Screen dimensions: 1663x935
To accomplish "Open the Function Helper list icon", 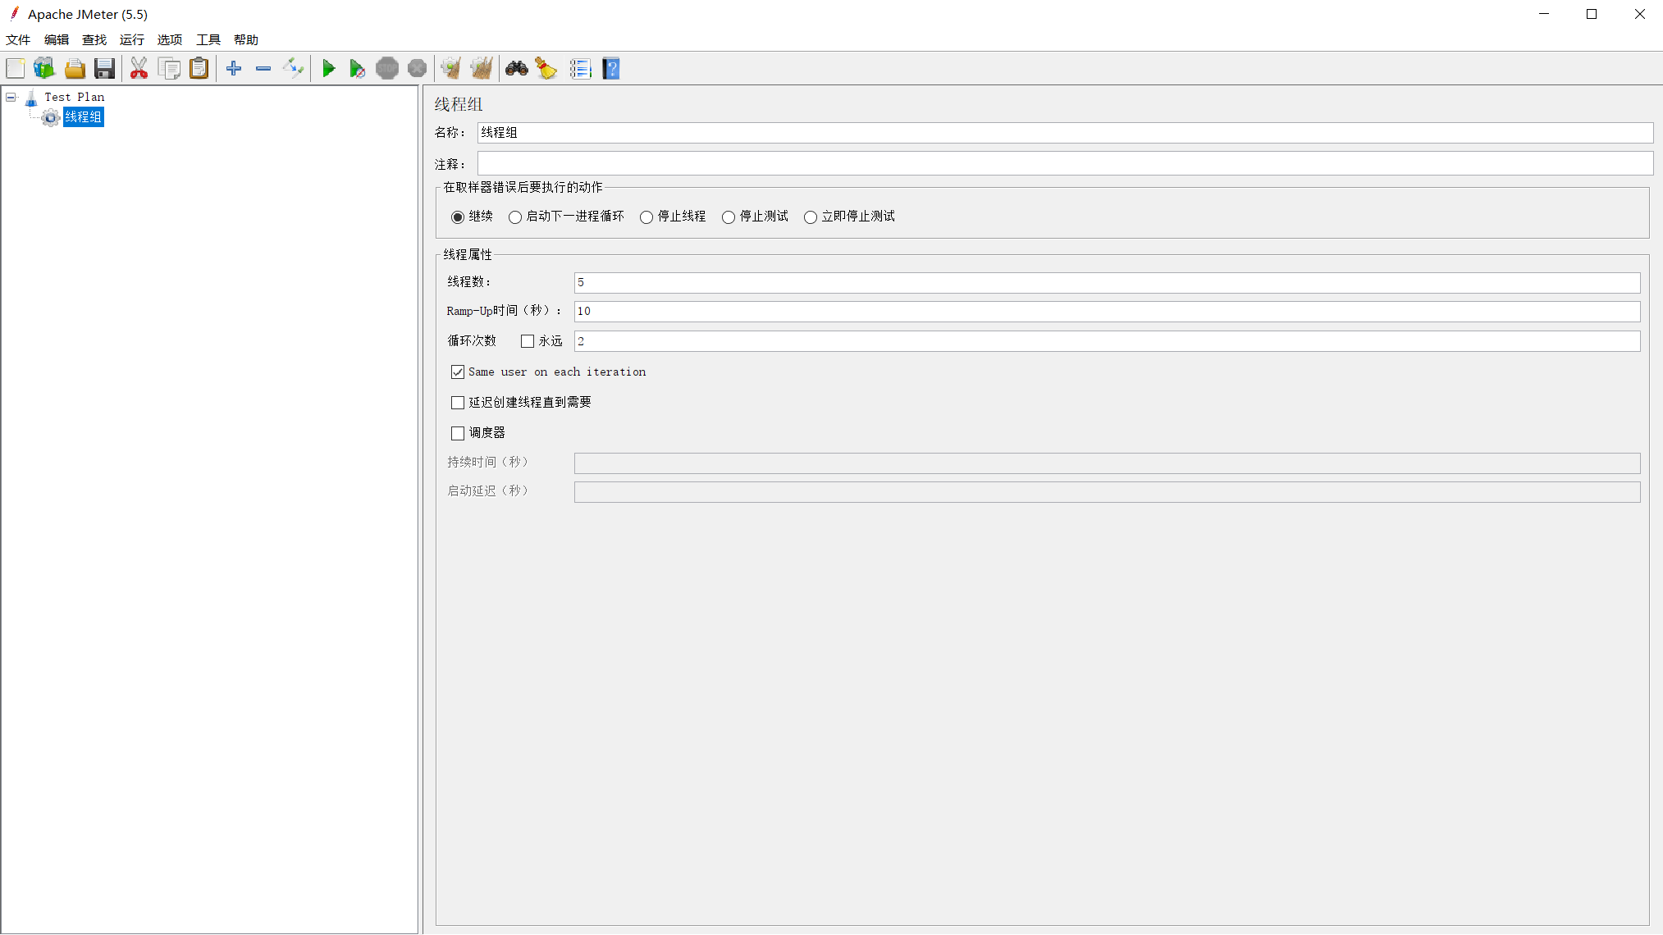I will click(580, 69).
